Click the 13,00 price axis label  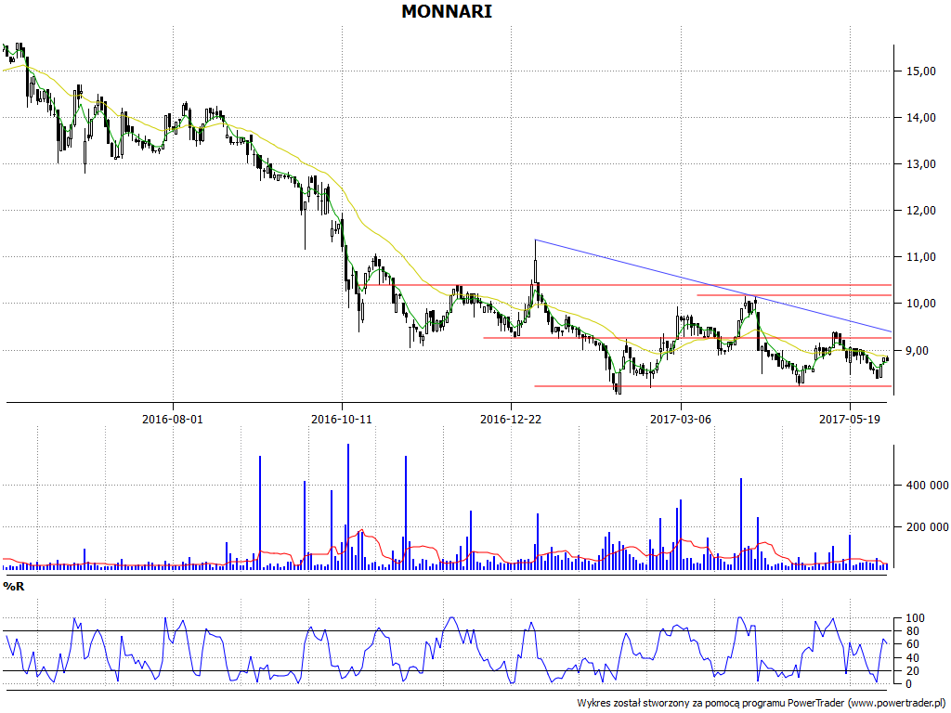coord(920,164)
